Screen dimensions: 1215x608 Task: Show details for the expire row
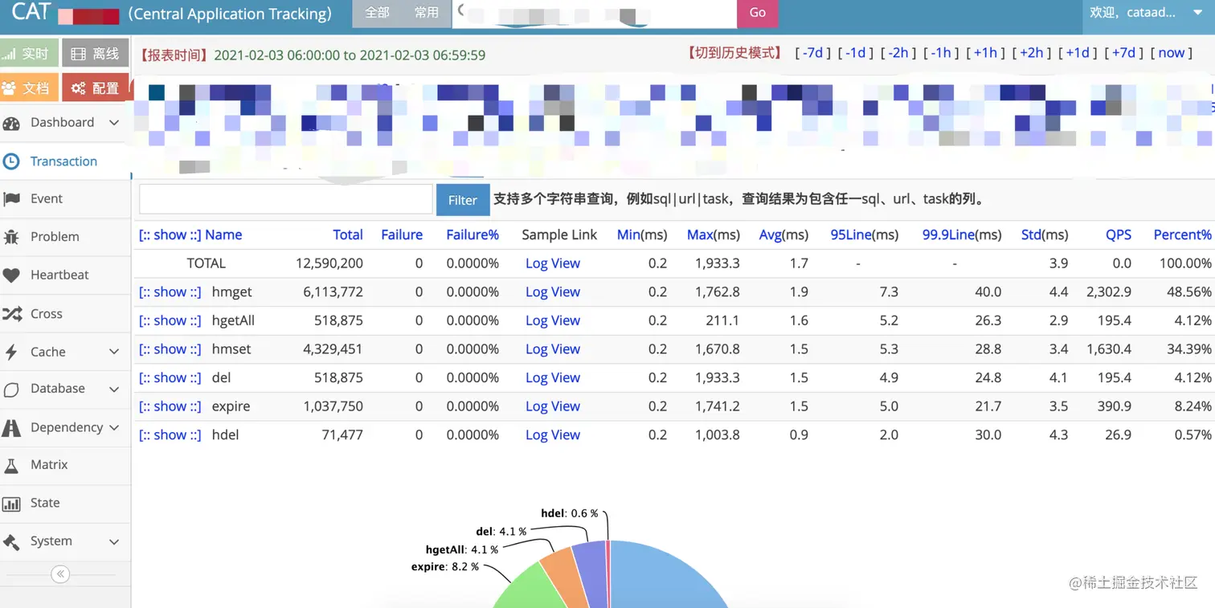click(170, 406)
